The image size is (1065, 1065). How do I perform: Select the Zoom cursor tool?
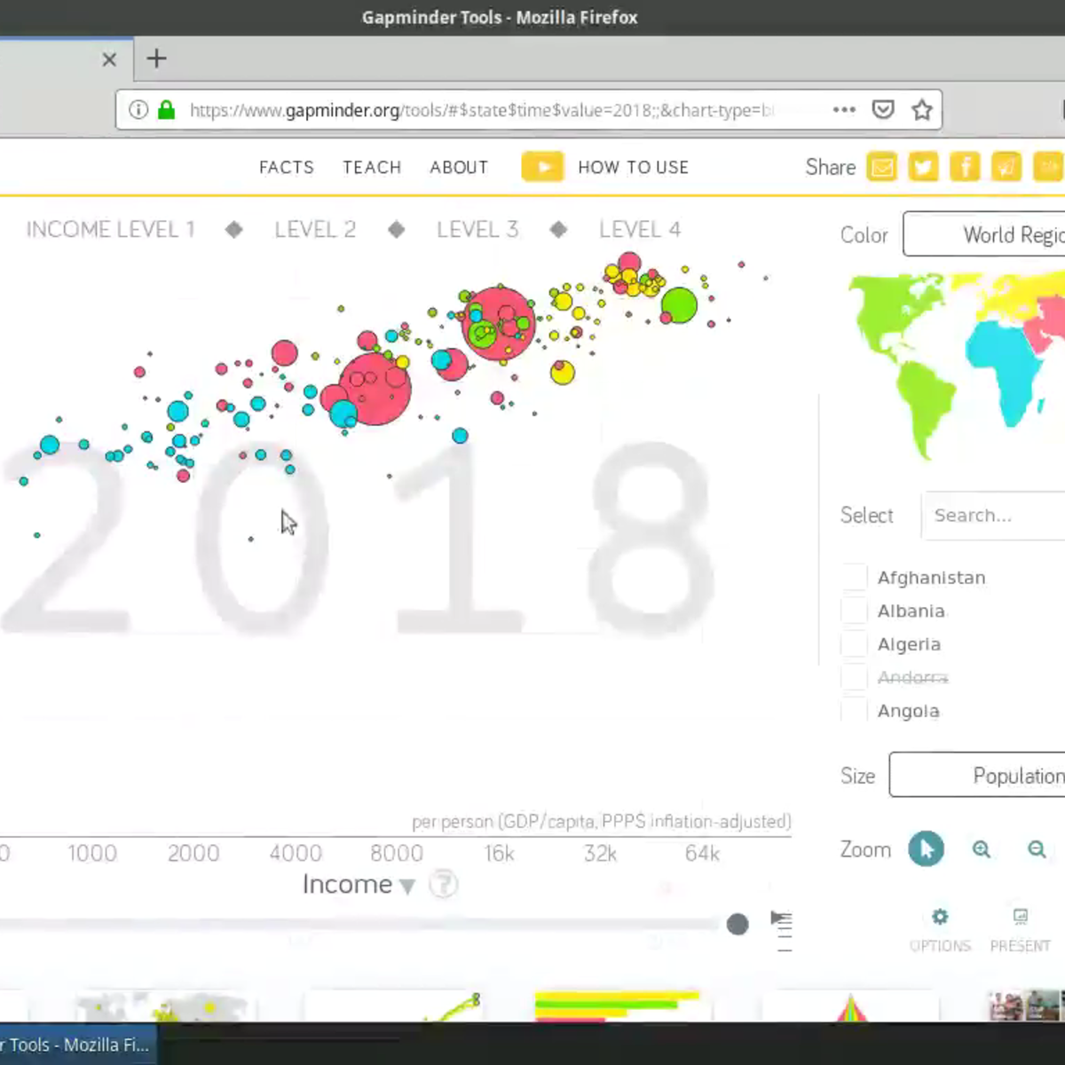click(926, 849)
